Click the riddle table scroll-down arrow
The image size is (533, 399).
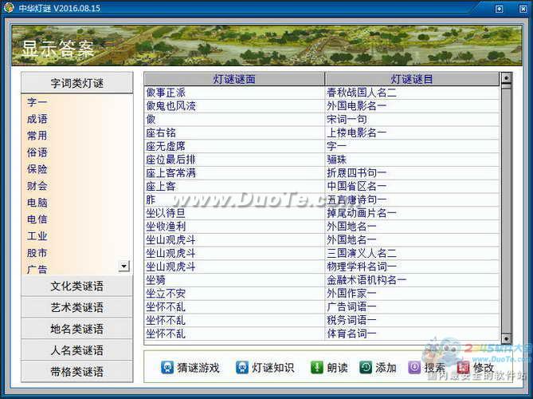[x=505, y=338]
